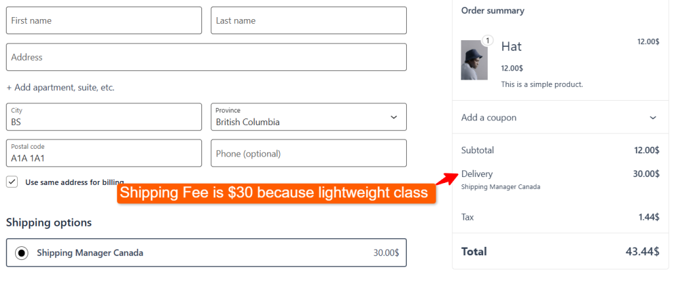Click the Order summary heading
Image resolution: width=674 pixels, height=283 pixels.
coord(492,11)
